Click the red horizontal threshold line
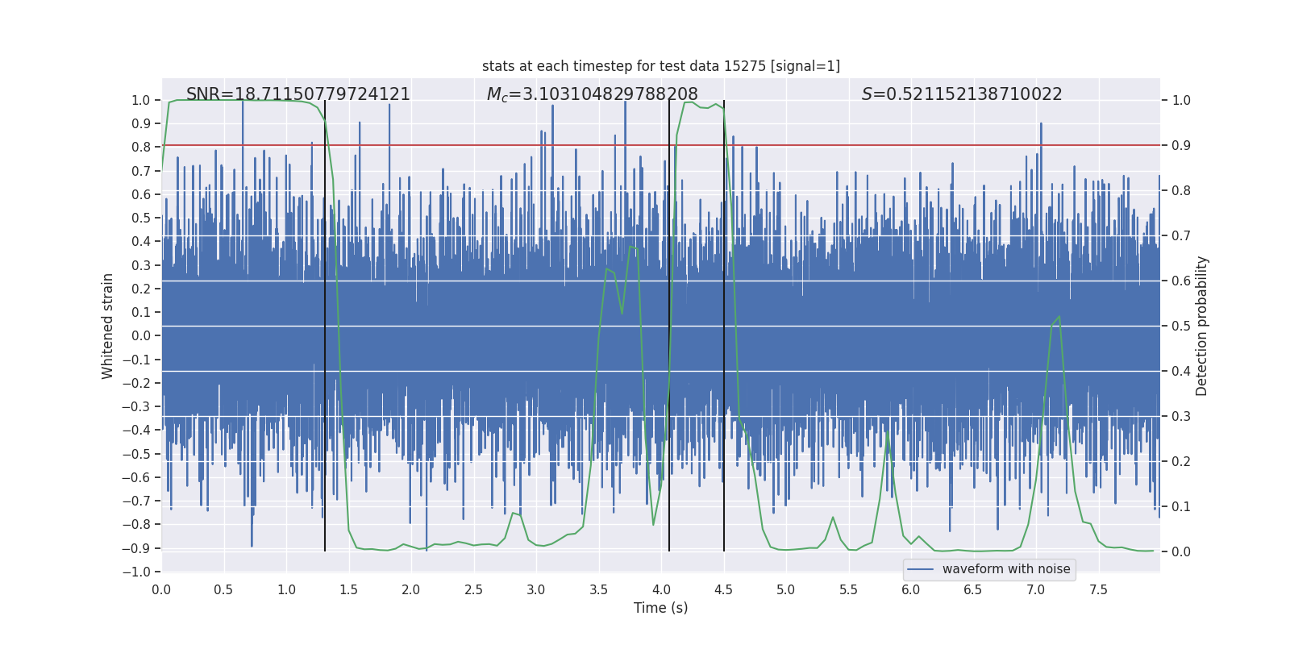Screen dimensions: 1290x645 661,145
